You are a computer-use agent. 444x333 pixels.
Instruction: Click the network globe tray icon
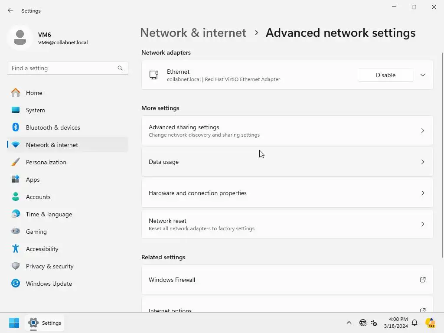point(363,323)
